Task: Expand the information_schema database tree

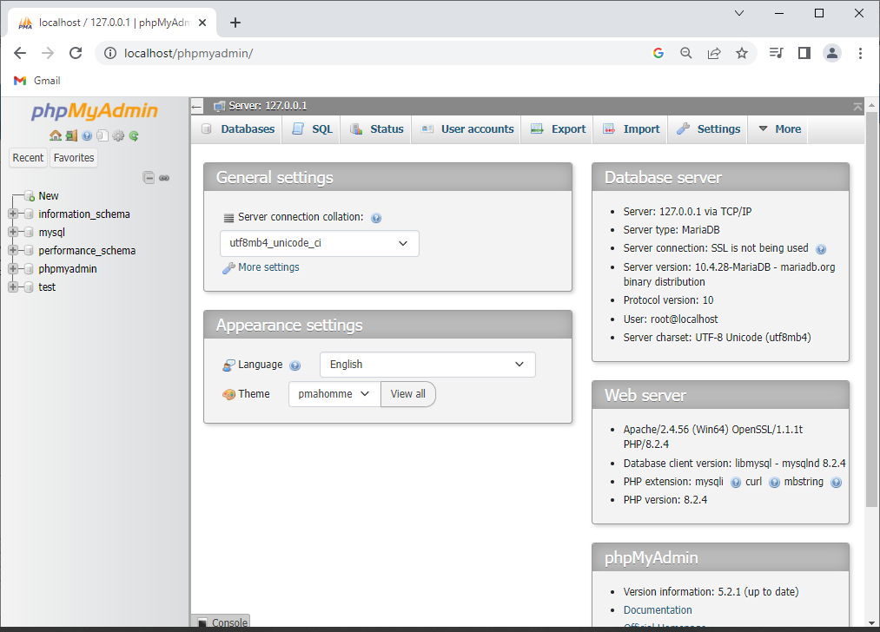Action: click(13, 214)
